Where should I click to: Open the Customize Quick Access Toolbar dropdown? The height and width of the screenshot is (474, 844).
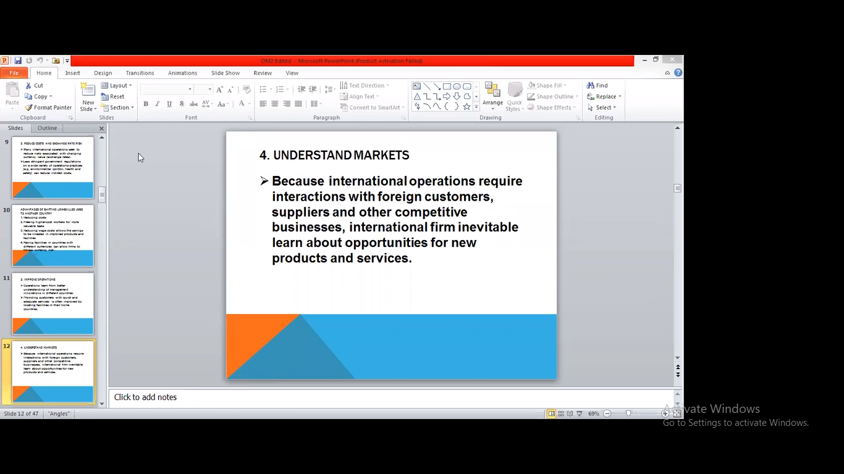pyautogui.click(x=67, y=60)
